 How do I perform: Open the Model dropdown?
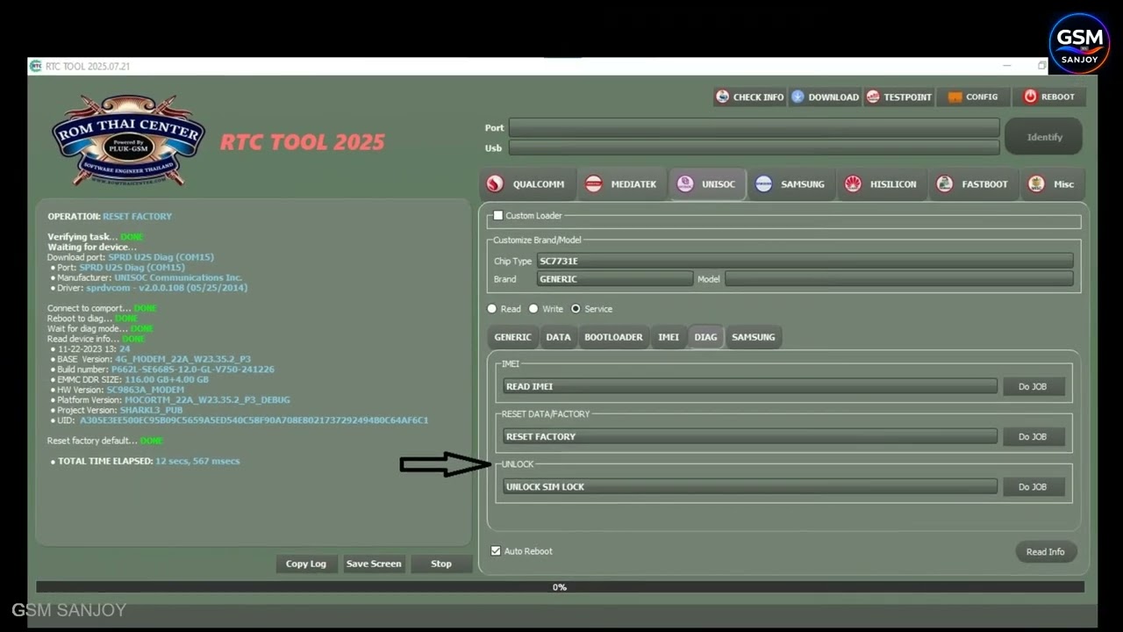pos(898,279)
